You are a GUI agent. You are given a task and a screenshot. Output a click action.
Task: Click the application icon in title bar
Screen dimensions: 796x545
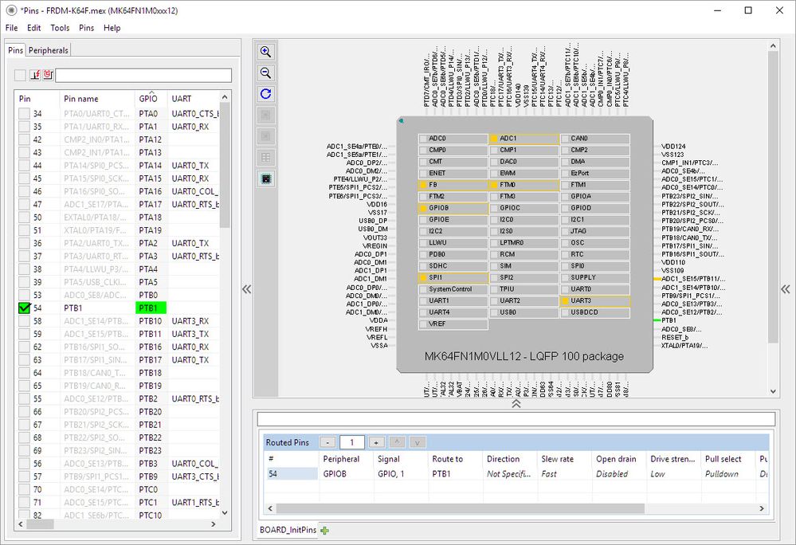[x=11, y=10]
